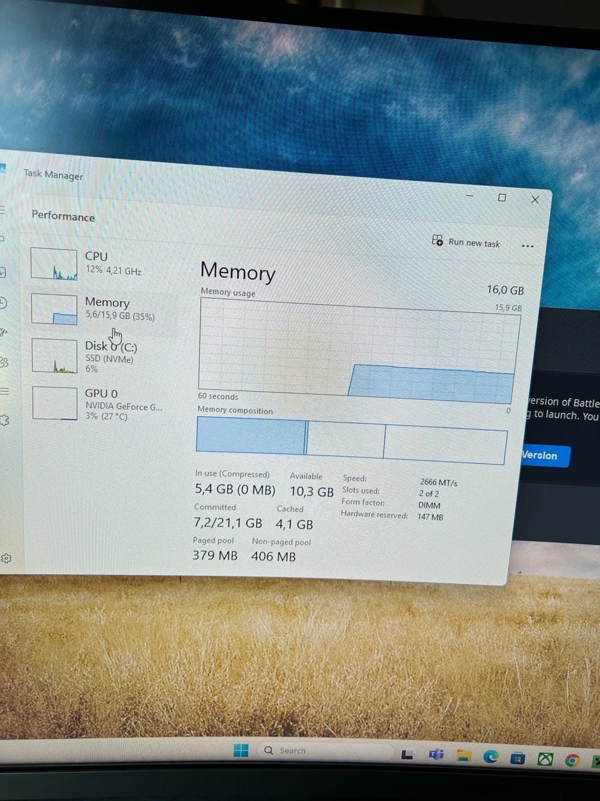Click the In use value 5,4 GB (0 MB)

235,489
